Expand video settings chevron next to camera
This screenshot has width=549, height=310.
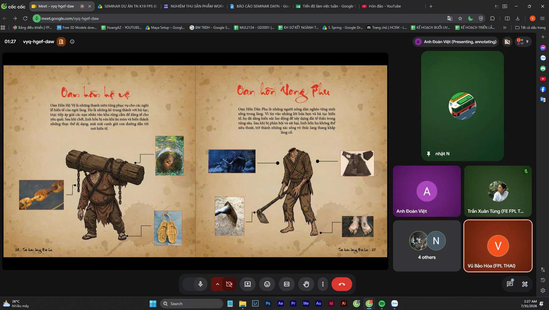pos(217,284)
